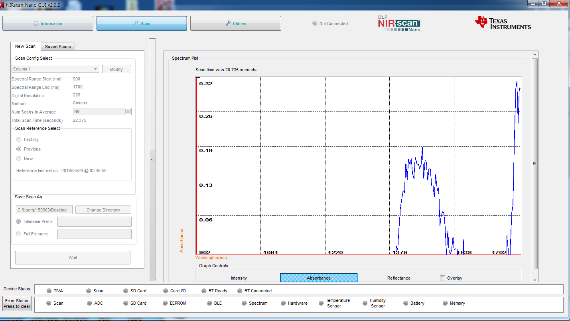Enable the Overlay checkbox
The image size is (570, 321).
click(x=442, y=278)
